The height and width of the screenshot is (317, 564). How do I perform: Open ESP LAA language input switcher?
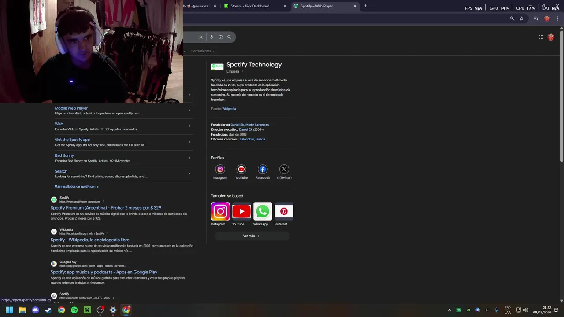(x=508, y=310)
